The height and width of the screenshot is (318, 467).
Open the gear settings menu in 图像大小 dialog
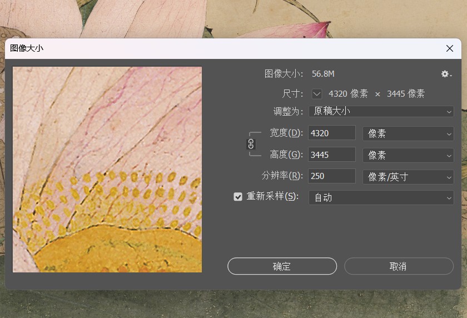pos(446,74)
